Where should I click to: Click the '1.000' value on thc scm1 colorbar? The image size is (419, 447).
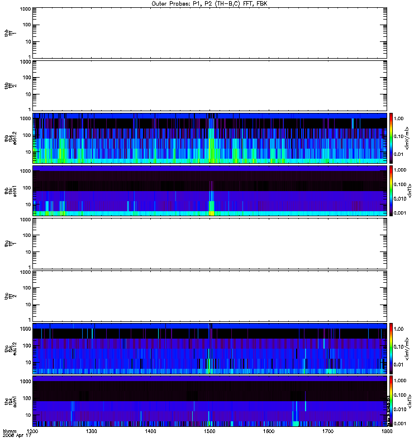[x=400, y=381]
